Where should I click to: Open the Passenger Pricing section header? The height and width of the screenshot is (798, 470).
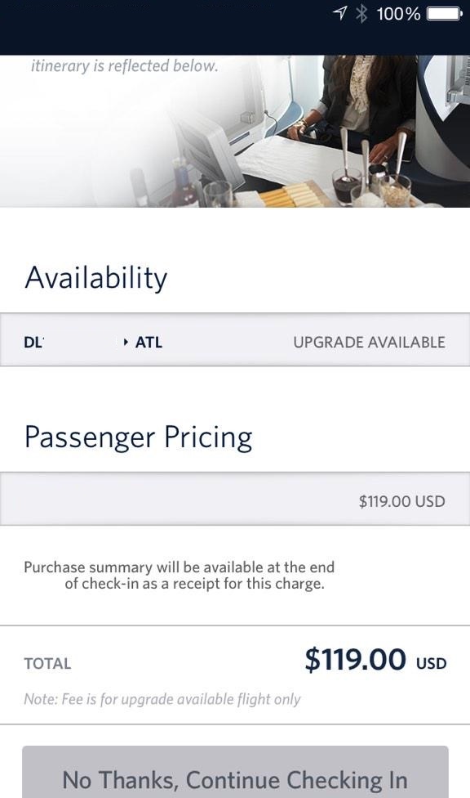[x=140, y=437]
